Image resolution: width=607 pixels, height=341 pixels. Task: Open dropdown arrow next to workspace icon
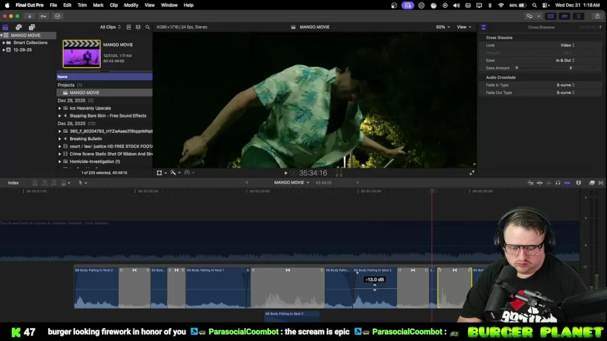(x=538, y=16)
